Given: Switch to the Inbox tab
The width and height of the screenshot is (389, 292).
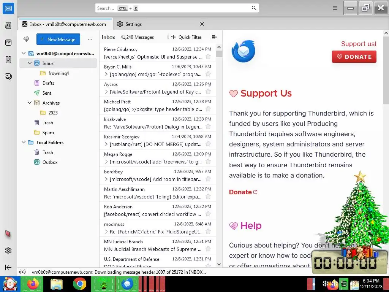Looking at the screenshot, I should click(66, 24).
